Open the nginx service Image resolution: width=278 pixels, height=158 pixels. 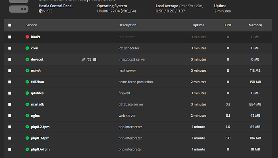tap(35, 115)
